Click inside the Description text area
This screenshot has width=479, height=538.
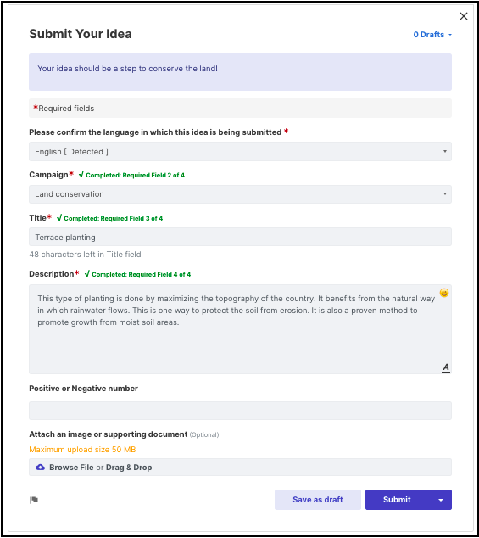[240, 329]
